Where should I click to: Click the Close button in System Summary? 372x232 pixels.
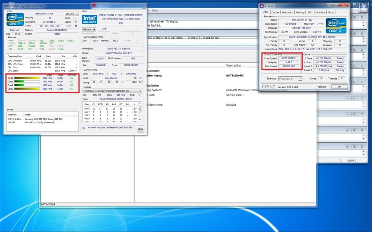click(141, 129)
